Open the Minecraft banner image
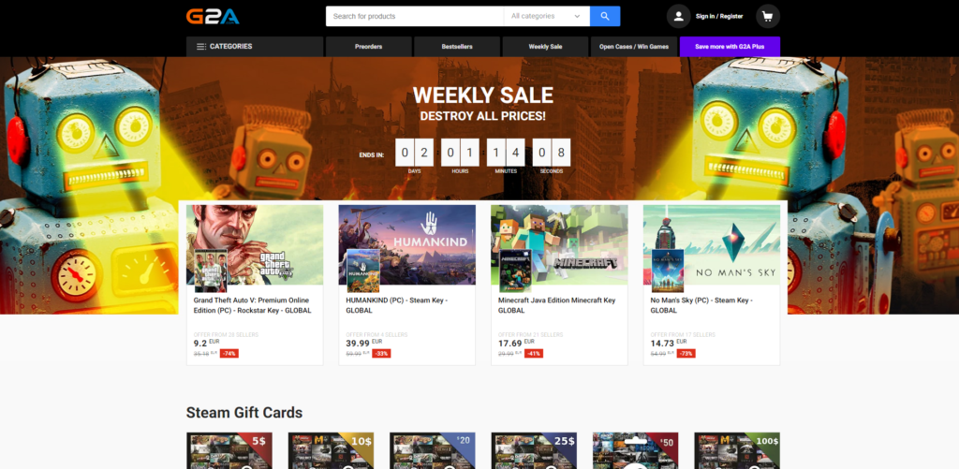Screen dimensions: 959x469 coord(559,244)
